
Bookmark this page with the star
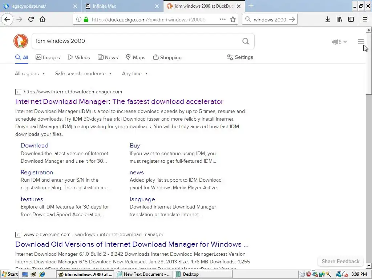pyautogui.click(x=233, y=20)
